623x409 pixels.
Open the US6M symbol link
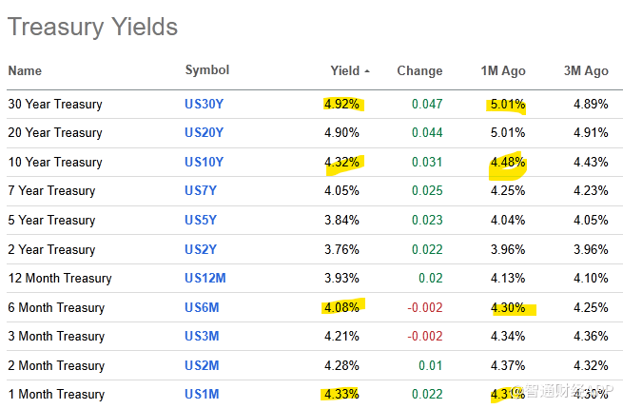[x=201, y=307]
